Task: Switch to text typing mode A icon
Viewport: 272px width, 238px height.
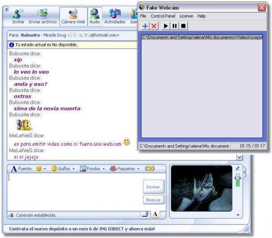Action: [155, 214]
